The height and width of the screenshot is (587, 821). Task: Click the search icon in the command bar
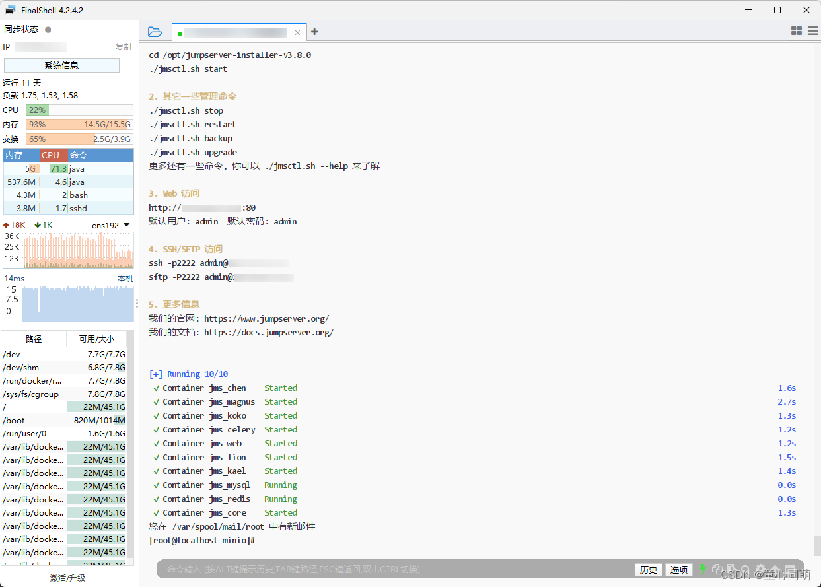coord(745,569)
